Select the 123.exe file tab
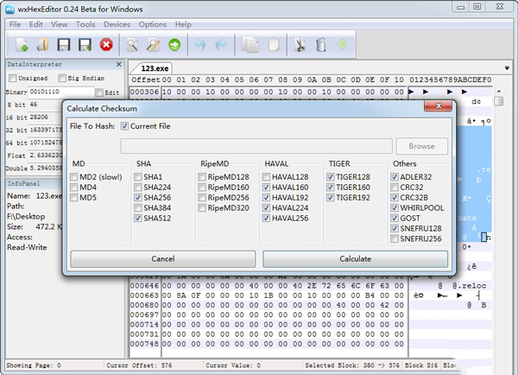The width and height of the screenshot is (518, 375). [x=153, y=67]
